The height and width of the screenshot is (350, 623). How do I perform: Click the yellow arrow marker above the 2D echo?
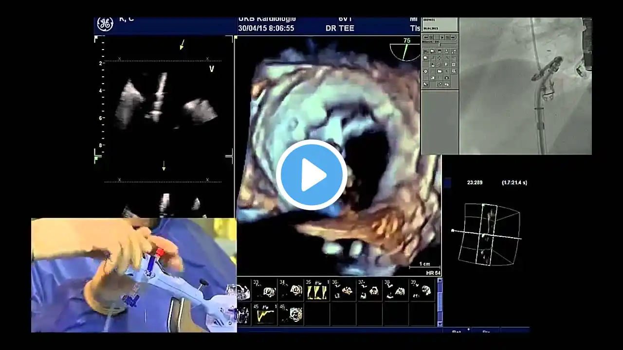pos(182,45)
